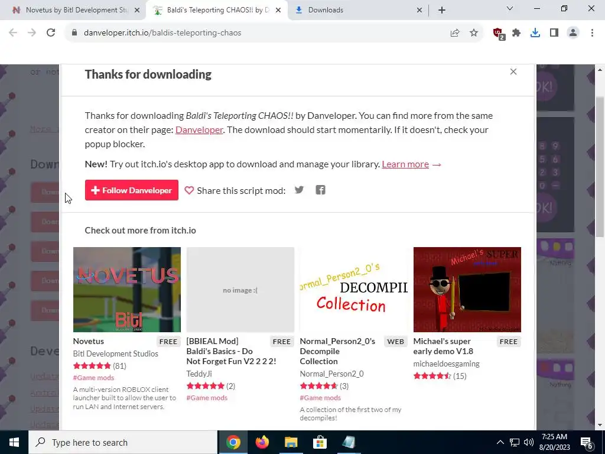605x454 pixels.
Task: Open the notification center icon
Action: 587,443
